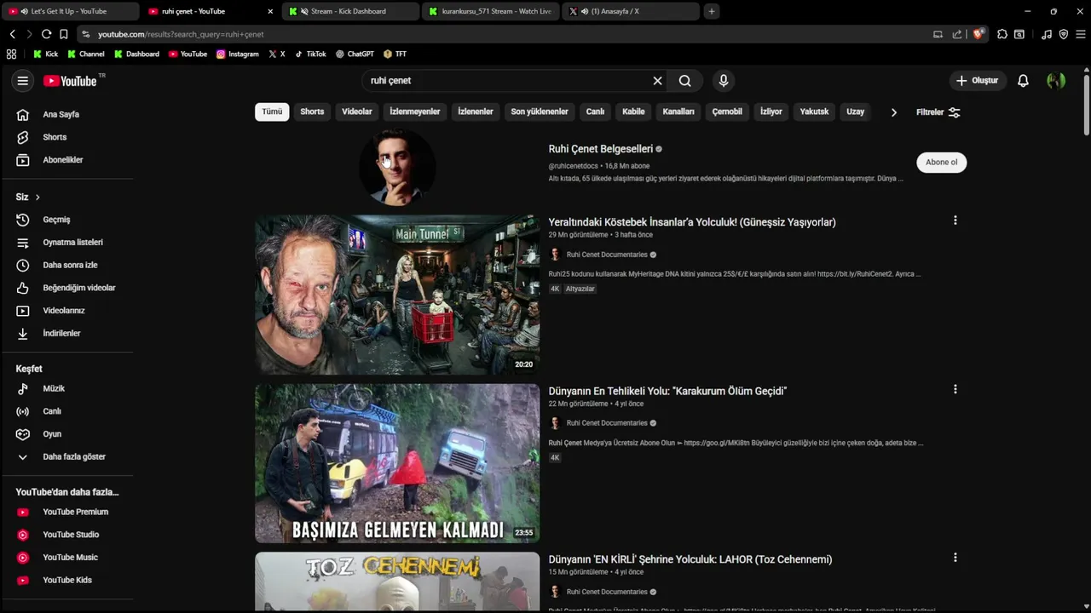Open Daha sonra izle list
Viewport: 1091px width, 613px height.
(68, 265)
